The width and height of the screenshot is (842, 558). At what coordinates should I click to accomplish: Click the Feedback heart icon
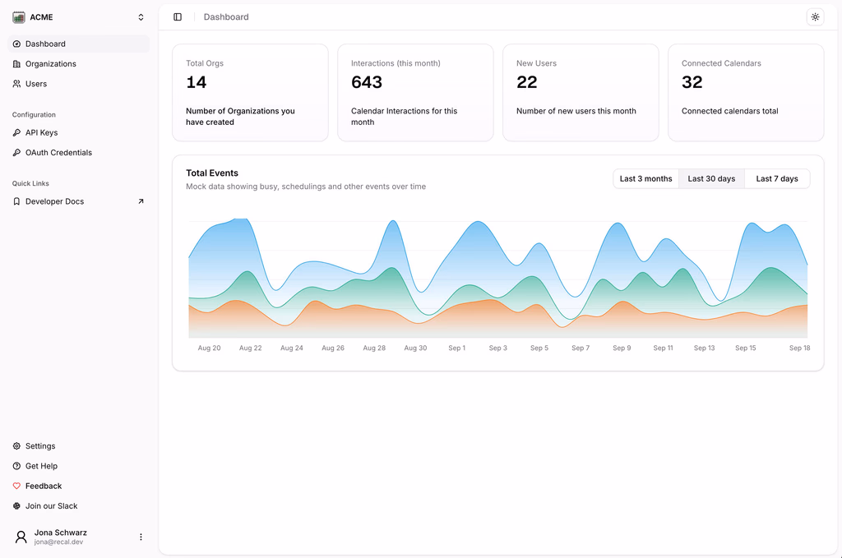tap(16, 487)
